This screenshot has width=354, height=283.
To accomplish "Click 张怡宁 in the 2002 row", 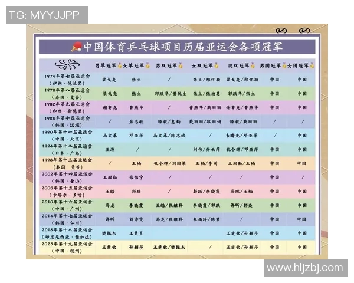I will [136, 177].
